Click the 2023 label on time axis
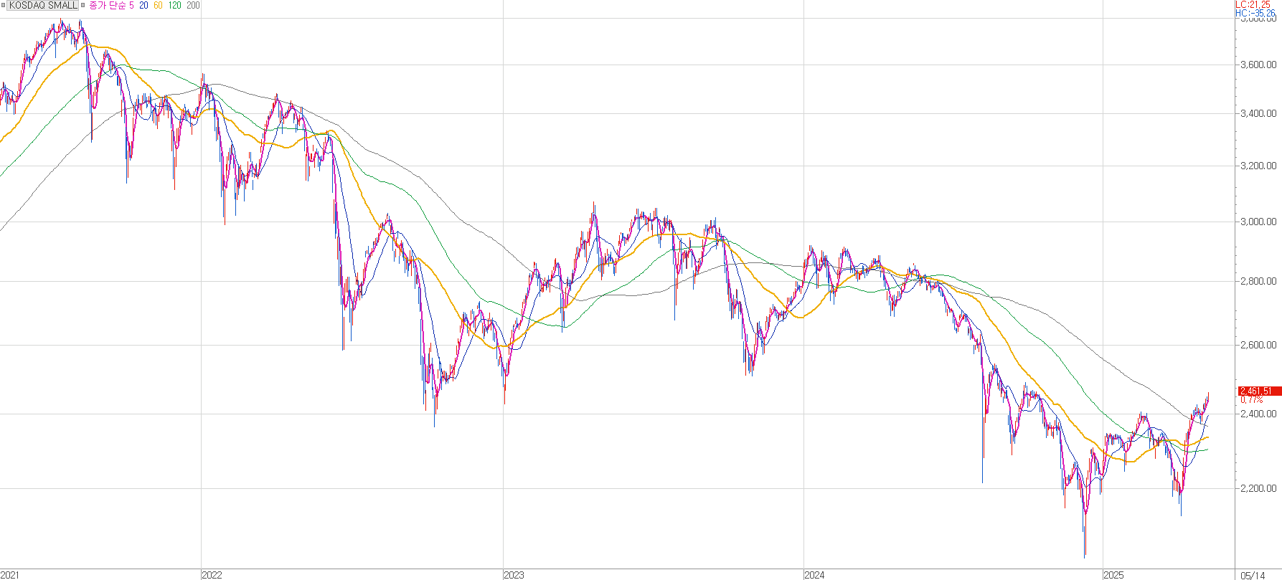 click(514, 575)
